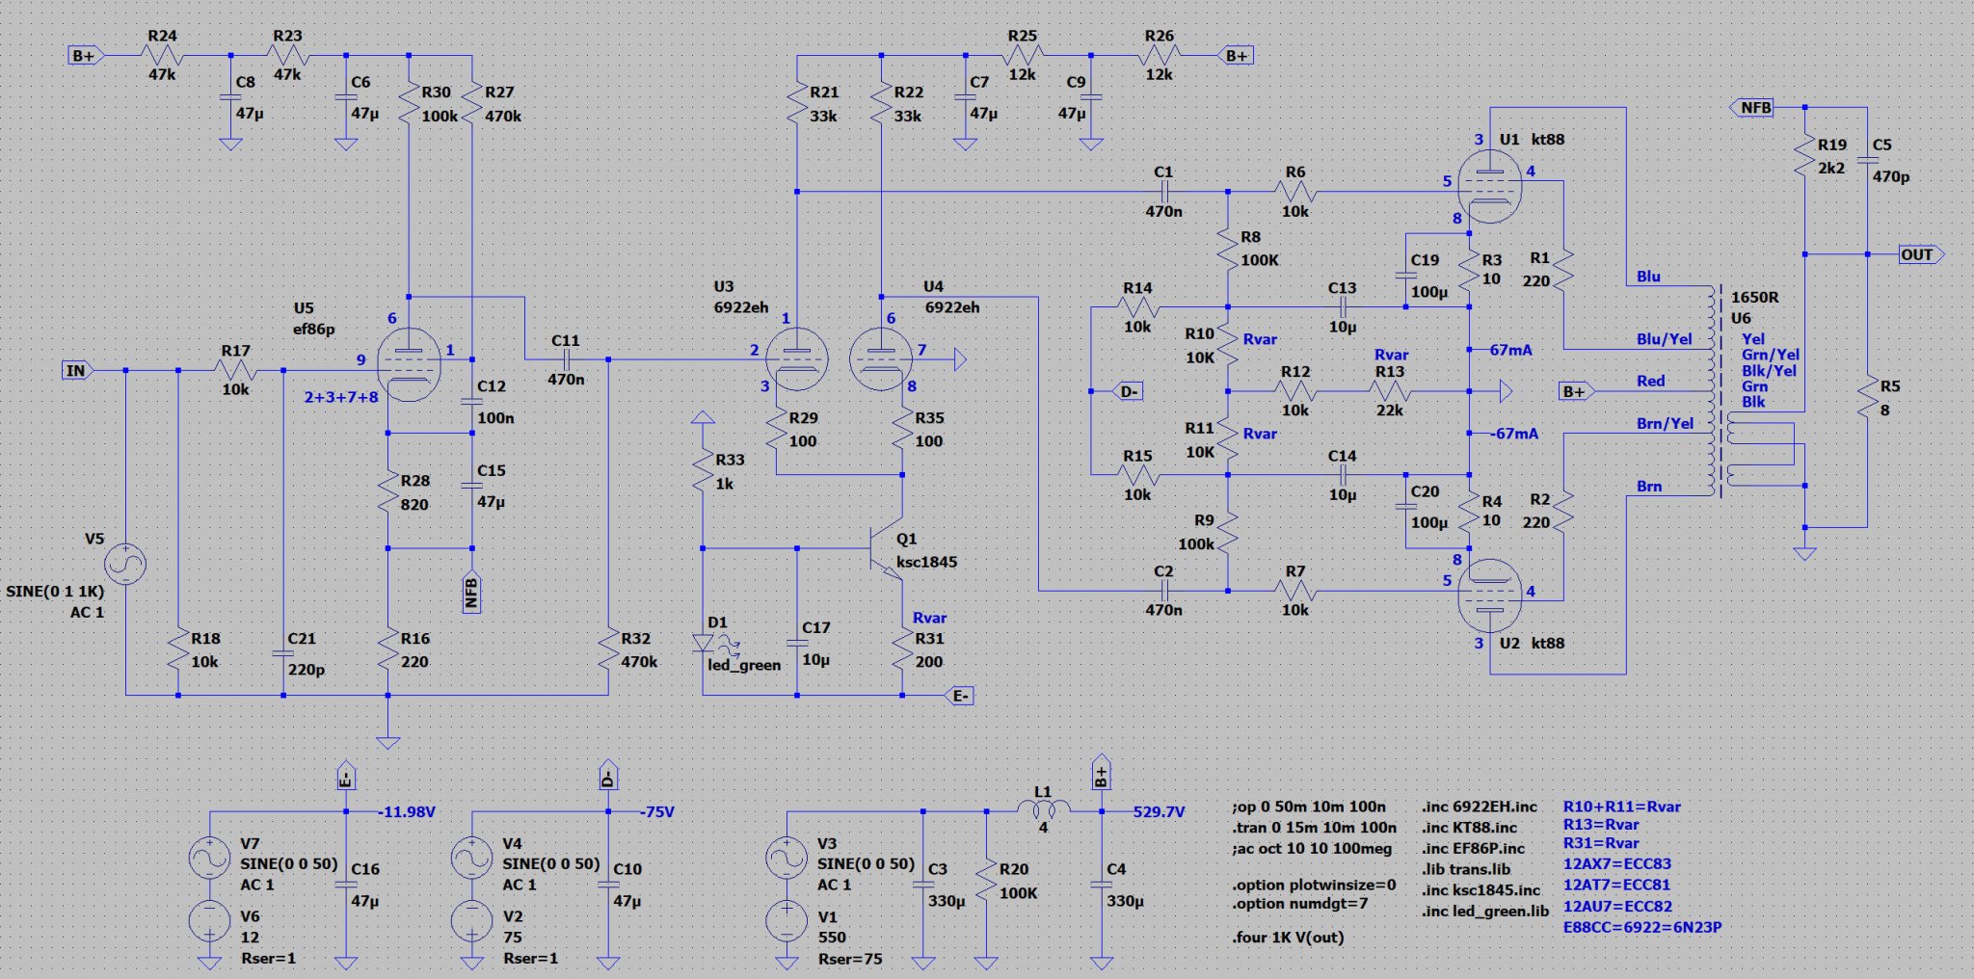This screenshot has height=979, width=1974.
Task: Click the ;op 0 50m 10m 100n comment
Action: pos(1309,807)
